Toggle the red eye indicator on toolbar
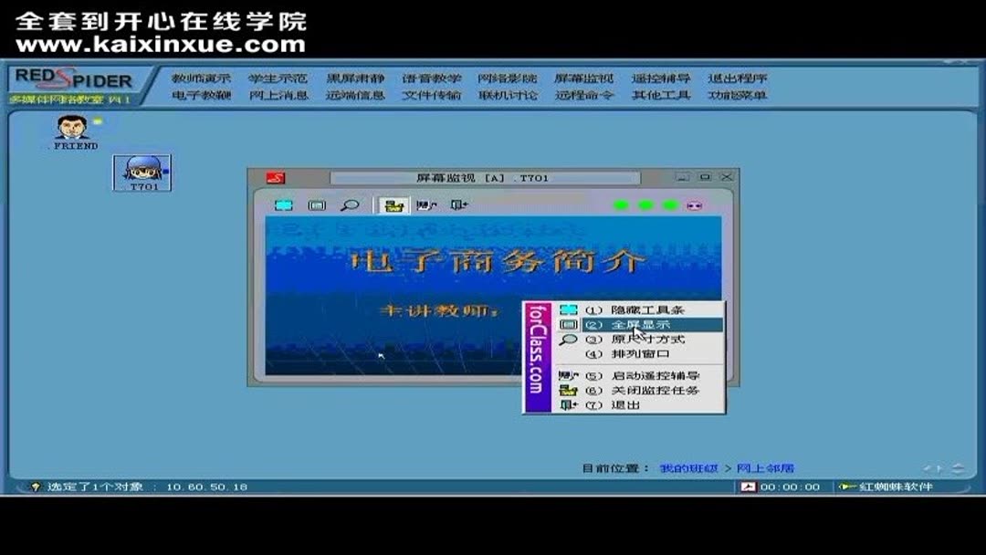 693,205
